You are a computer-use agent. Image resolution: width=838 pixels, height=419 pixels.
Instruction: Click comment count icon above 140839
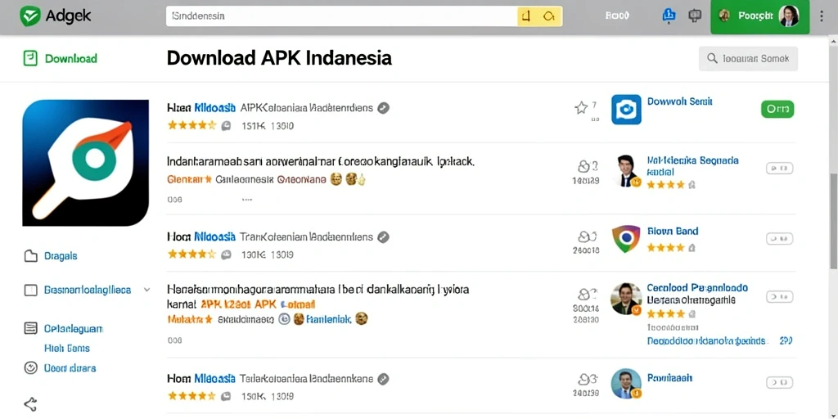(583, 166)
